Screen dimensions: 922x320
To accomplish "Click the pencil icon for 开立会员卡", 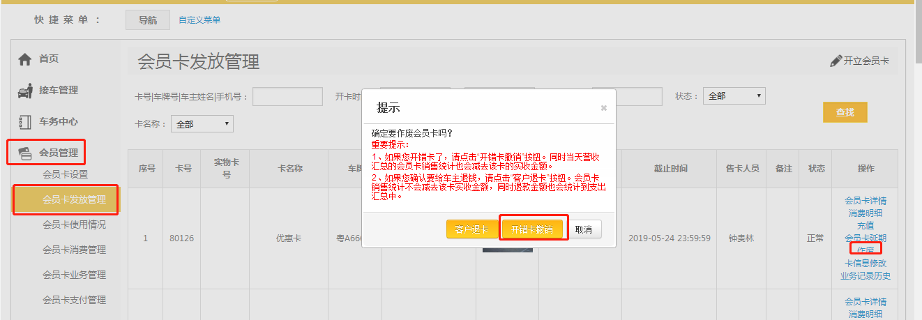I will coord(836,61).
